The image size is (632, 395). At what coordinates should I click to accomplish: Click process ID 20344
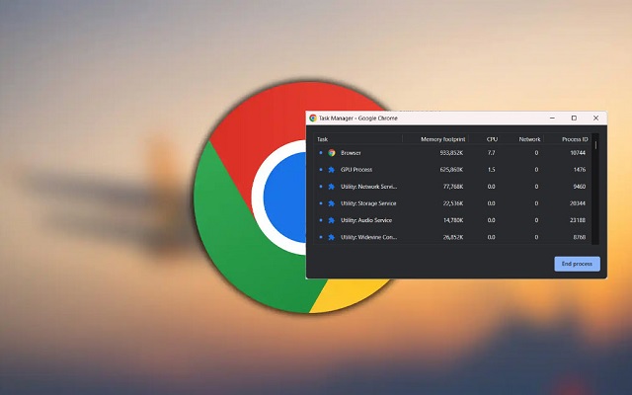[578, 203]
